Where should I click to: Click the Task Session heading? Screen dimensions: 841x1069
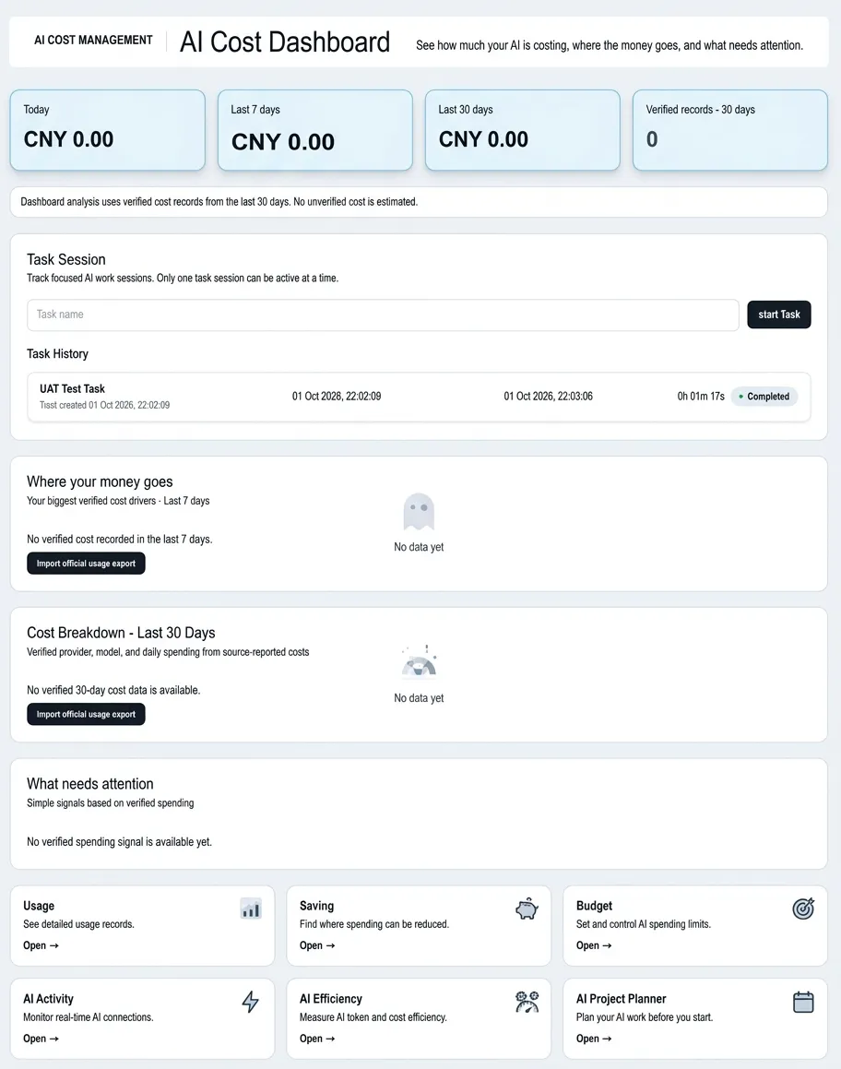tap(66, 259)
